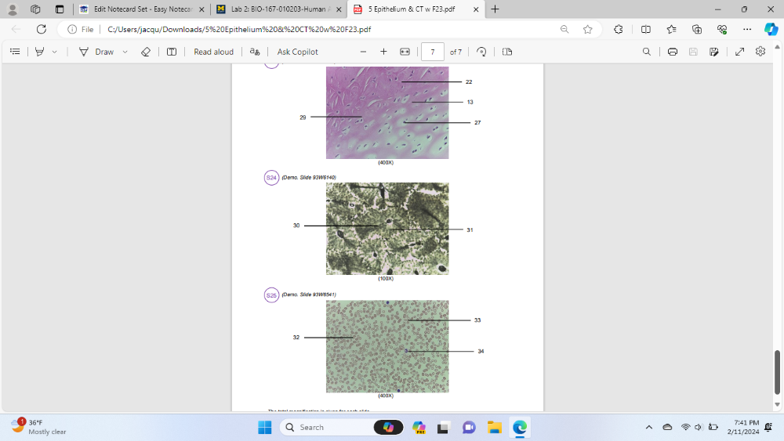Viewport: 784px width, 441px height.
Task: Open PDF settings gear icon
Action: 760,52
